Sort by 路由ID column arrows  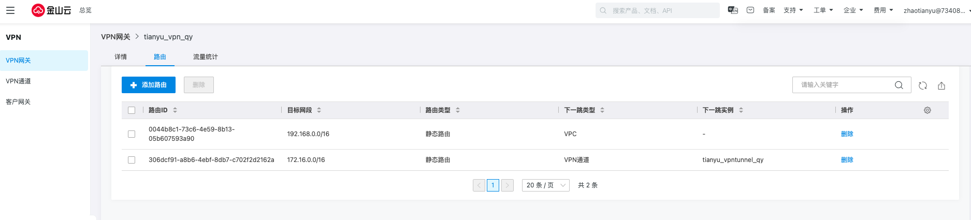tap(175, 110)
